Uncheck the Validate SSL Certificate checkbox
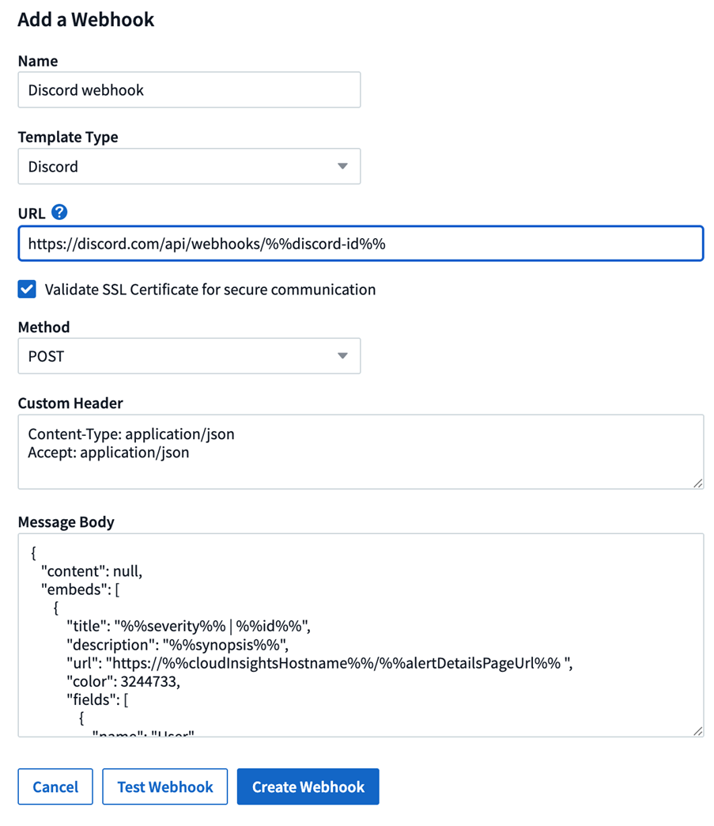The image size is (714, 826). 28,290
